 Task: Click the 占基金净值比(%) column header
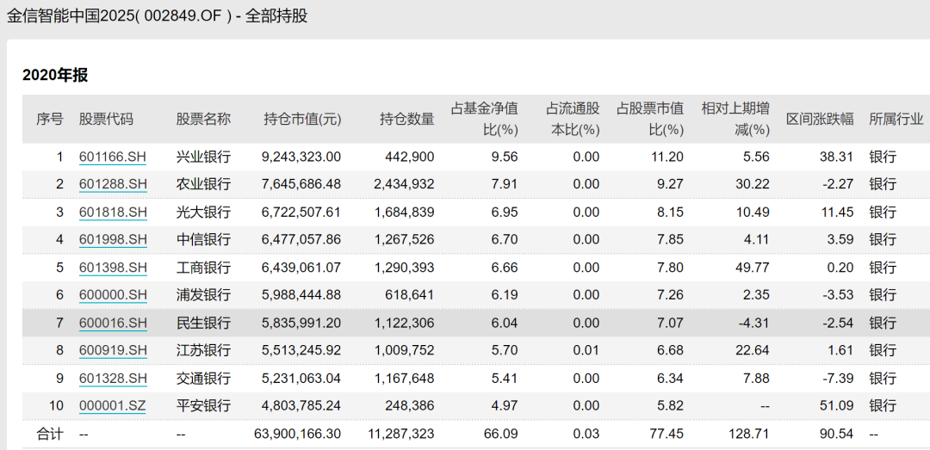[x=485, y=120]
